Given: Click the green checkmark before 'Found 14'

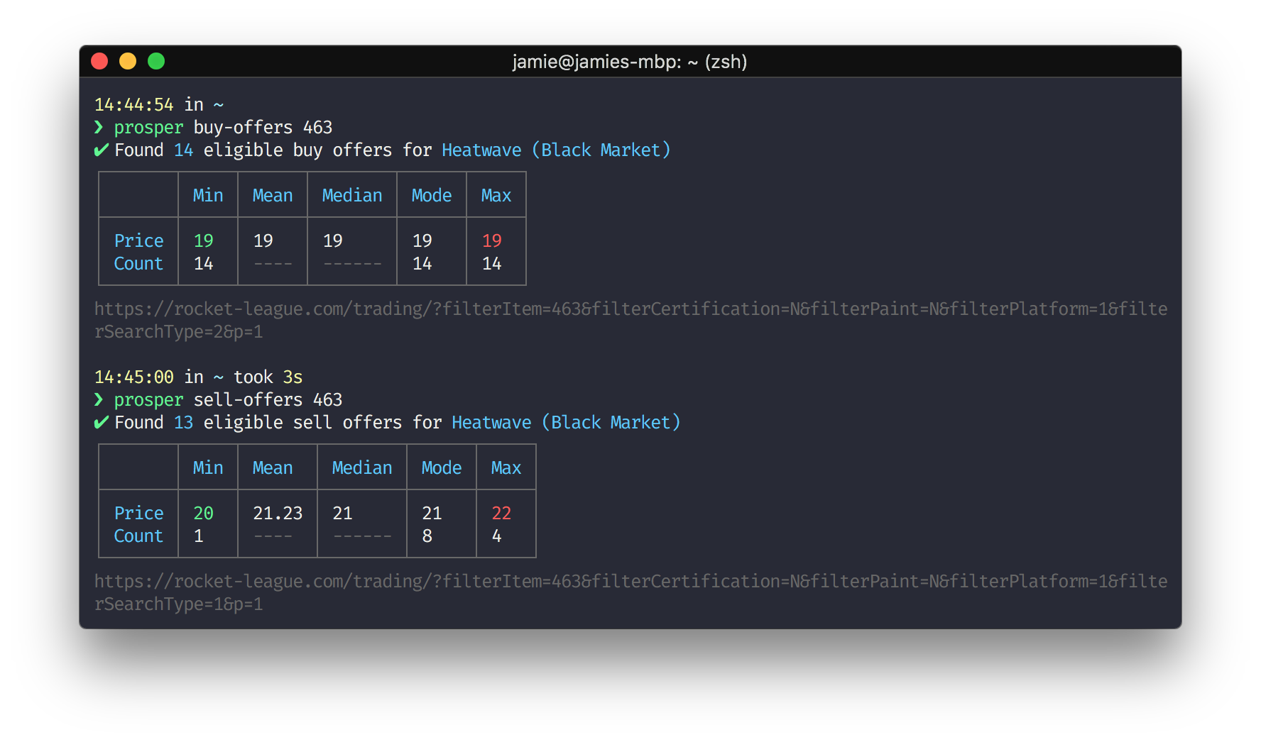Looking at the screenshot, I should (102, 150).
